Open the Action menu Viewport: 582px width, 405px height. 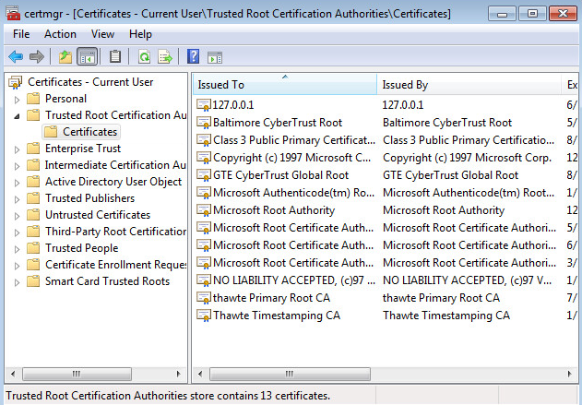pos(60,34)
